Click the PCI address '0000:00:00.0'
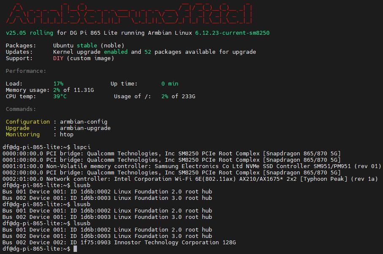 pos(23,153)
